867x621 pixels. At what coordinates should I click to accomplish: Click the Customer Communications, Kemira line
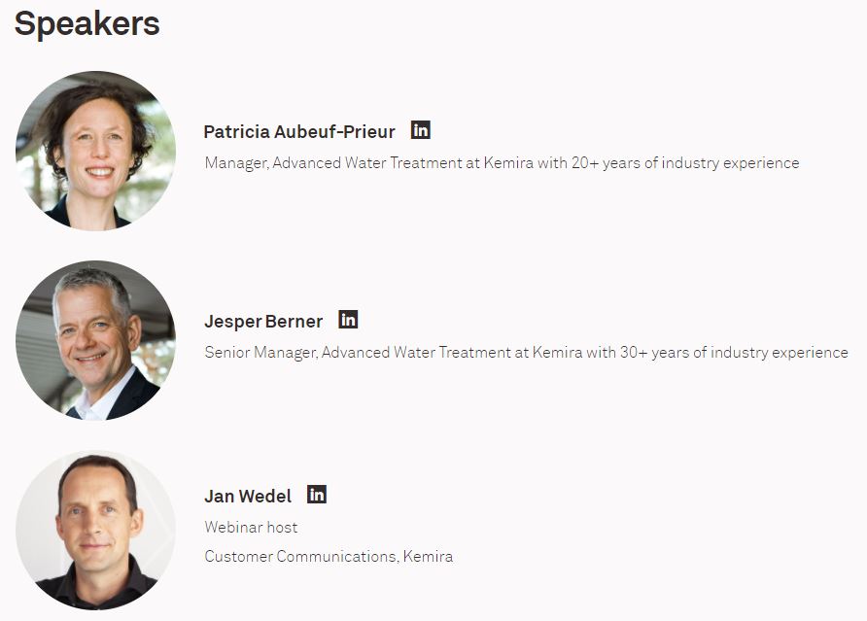pos(329,557)
